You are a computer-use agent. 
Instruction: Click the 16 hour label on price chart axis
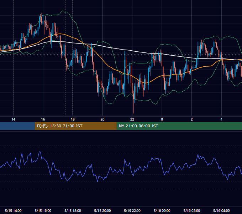click(x=43, y=119)
